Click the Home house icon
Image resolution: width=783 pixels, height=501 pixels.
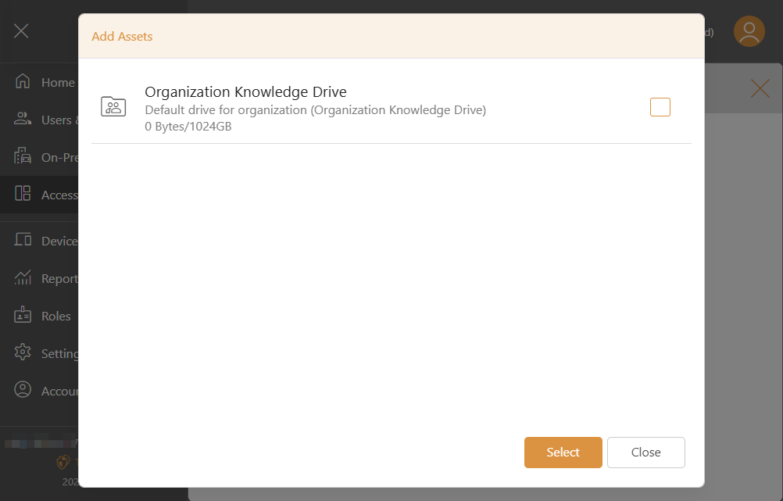(23, 81)
